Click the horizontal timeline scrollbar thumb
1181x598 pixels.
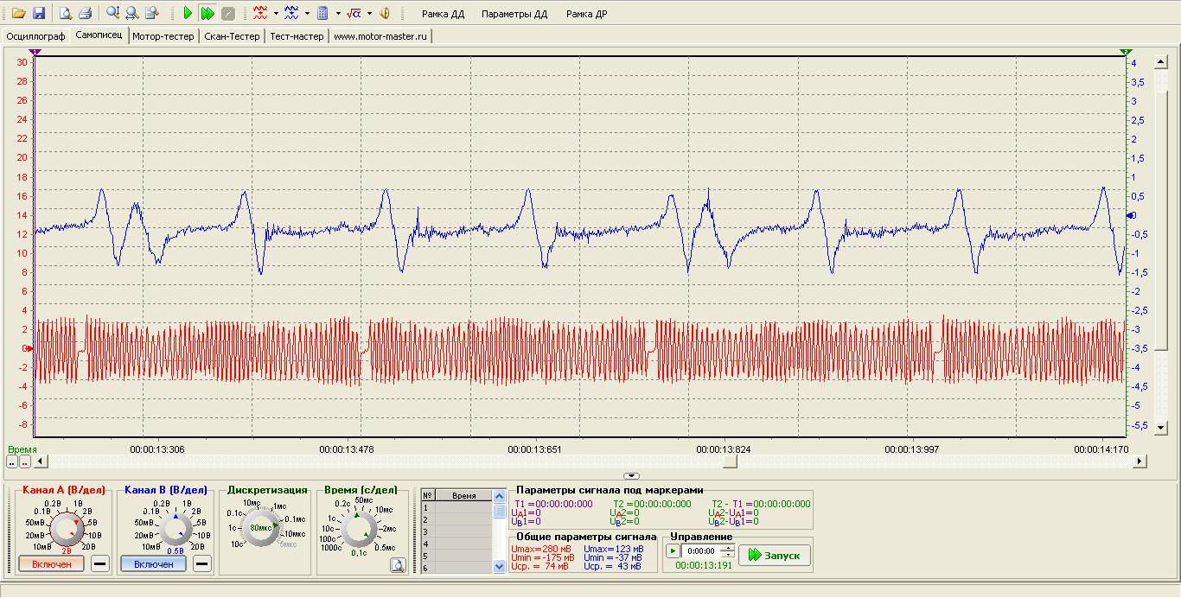[731, 461]
